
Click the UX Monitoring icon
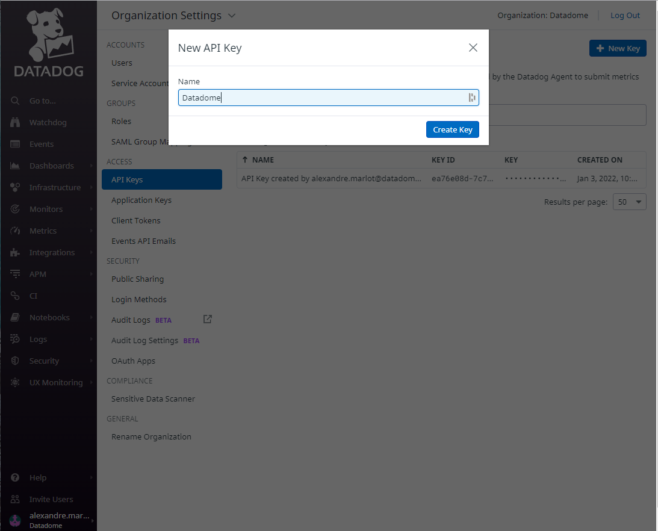tap(15, 382)
